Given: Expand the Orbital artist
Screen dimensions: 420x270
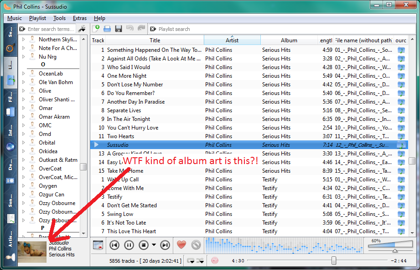Looking at the screenshot, I should [x=24, y=143].
